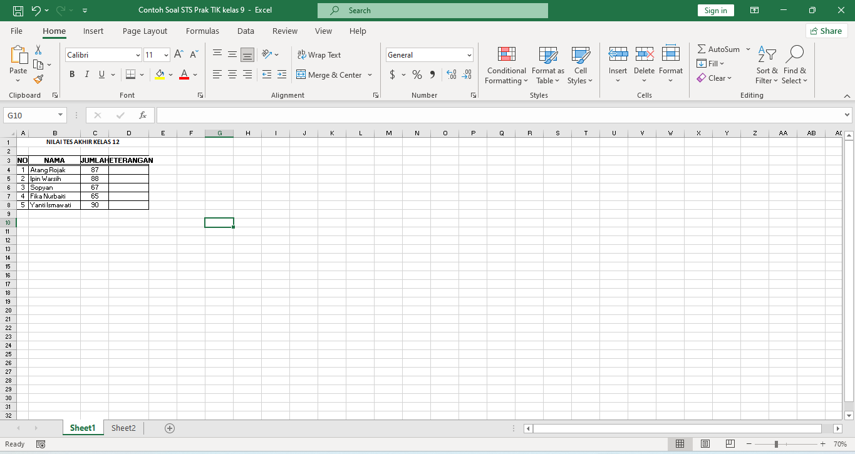Click the Decrease Indent icon
855x454 pixels.
pos(266,75)
